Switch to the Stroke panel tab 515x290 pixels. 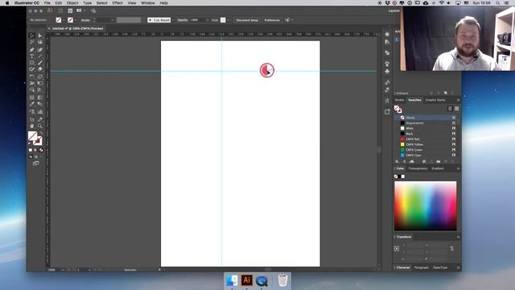(x=399, y=100)
